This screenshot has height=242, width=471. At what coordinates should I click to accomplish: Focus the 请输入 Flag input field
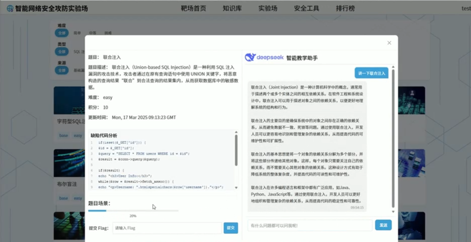167,228
